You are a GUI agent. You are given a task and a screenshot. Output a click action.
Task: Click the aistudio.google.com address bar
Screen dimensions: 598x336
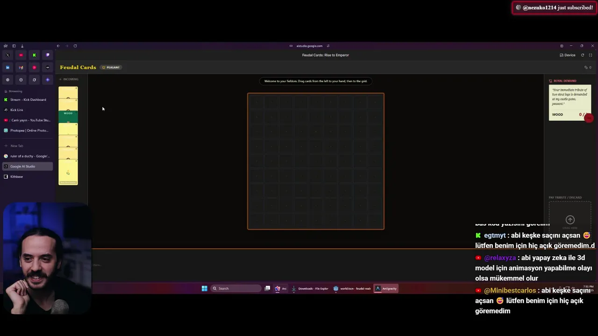(309, 46)
